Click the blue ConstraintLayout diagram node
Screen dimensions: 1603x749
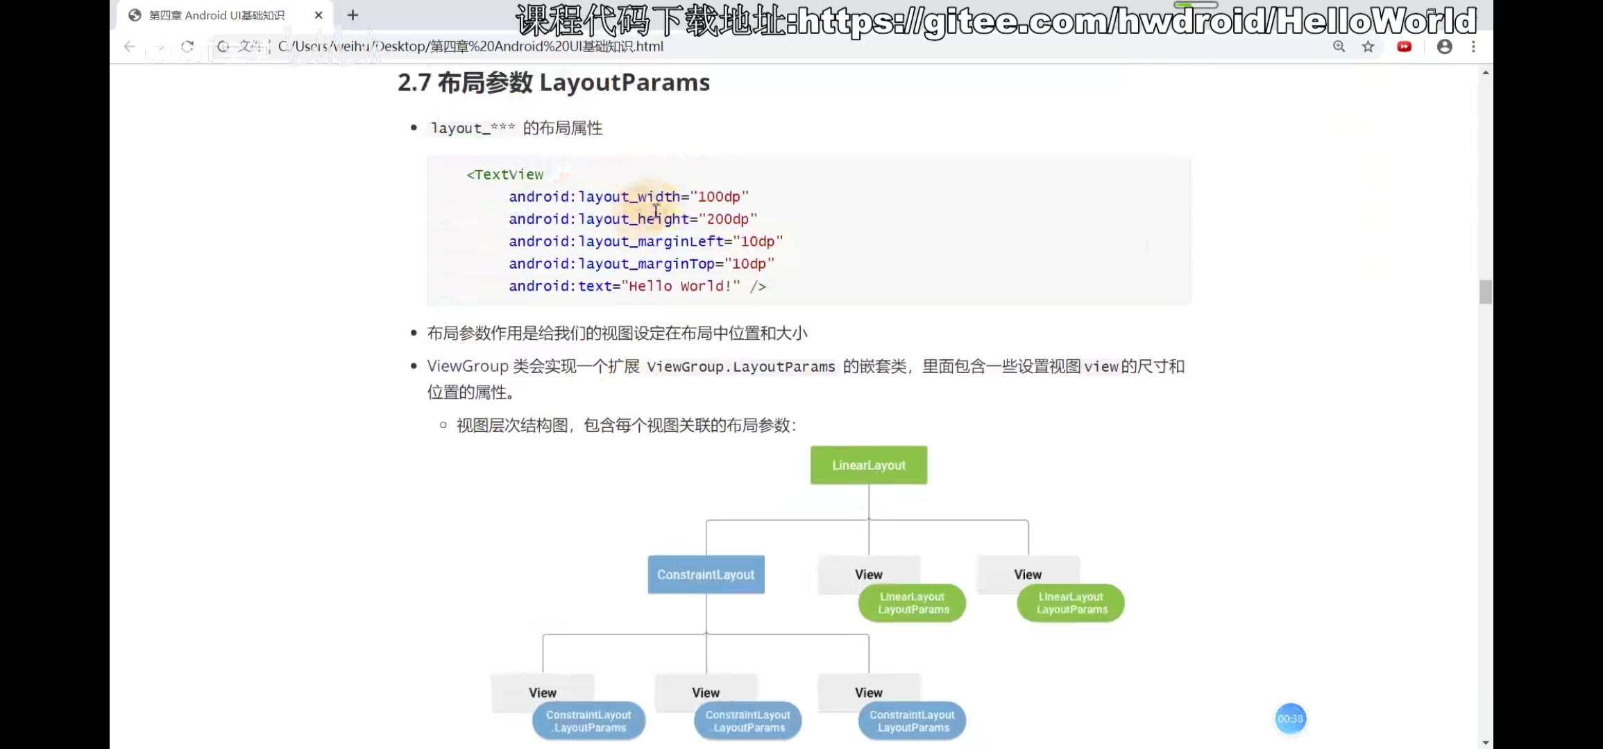click(x=706, y=574)
